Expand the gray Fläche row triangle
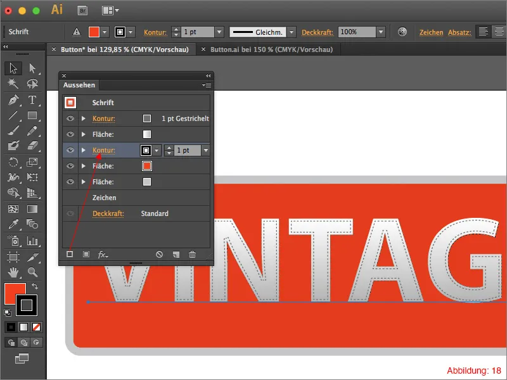 click(x=84, y=182)
